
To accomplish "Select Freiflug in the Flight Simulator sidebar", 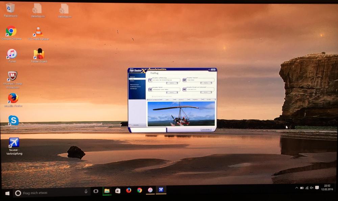I will 132,79.
